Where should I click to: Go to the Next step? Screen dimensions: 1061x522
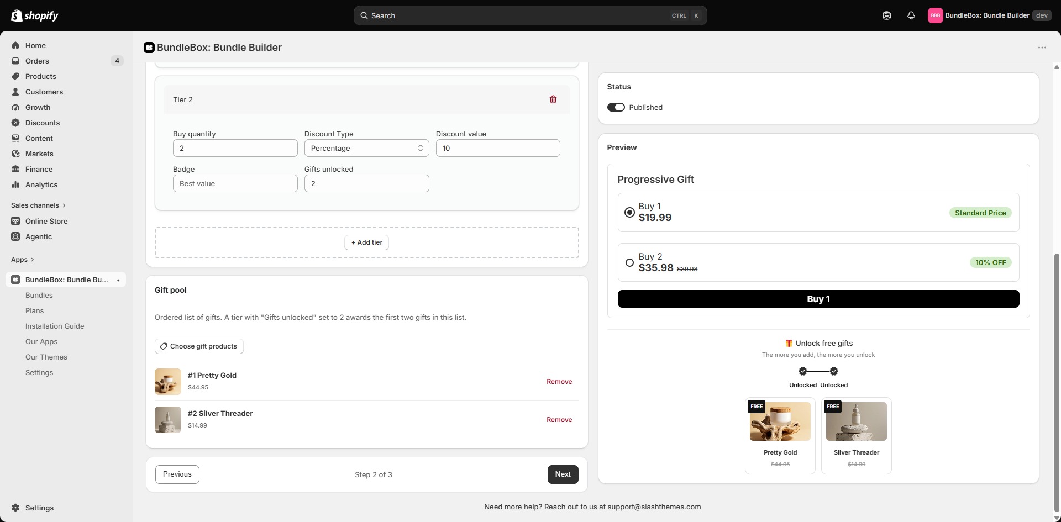click(563, 474)
